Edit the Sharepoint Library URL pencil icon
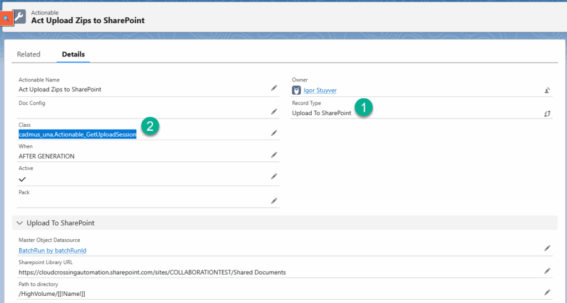This screenshot has width=567, height=303. 547,271
